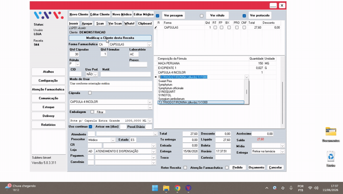Open Uso Prol. NÃO dropdown

95,74
